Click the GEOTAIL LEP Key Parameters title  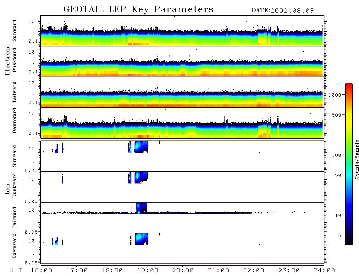tap(138, 9)
